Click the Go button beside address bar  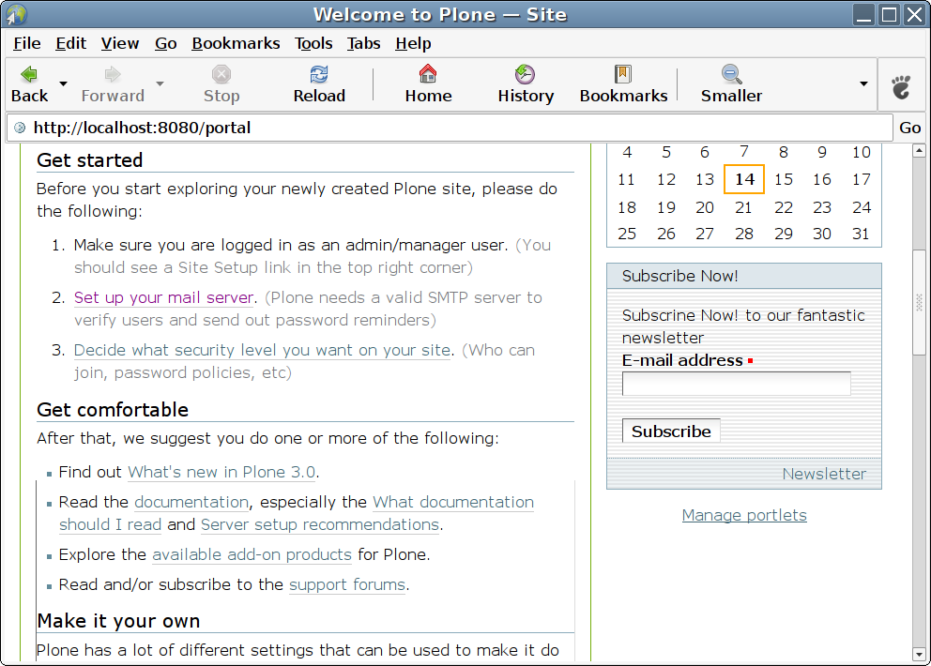tap(909, 128)
